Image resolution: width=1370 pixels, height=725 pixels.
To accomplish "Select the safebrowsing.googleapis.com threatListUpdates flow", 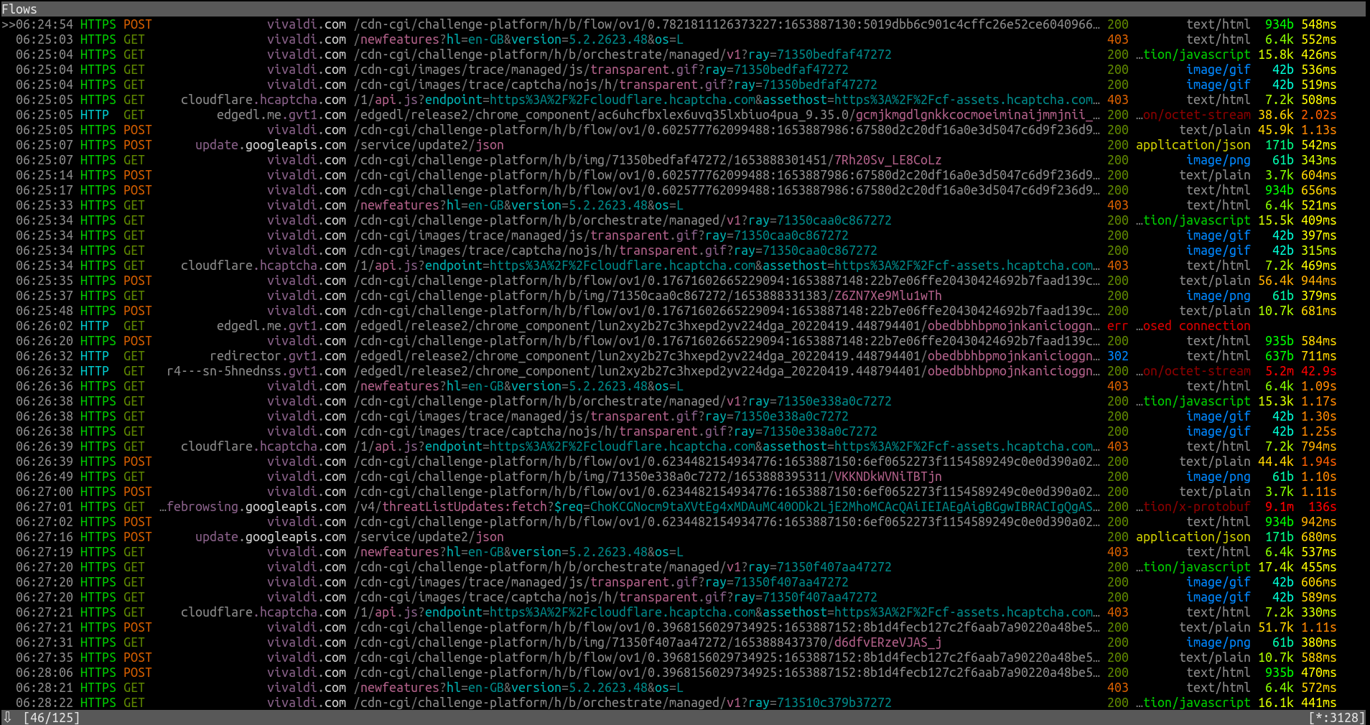I will [x=646, y=507].
